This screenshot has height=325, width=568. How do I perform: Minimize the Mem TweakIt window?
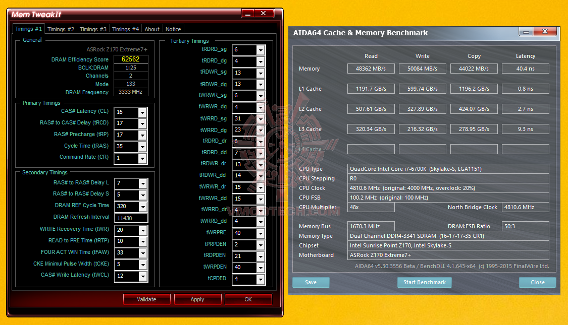[x=248, y=14]
